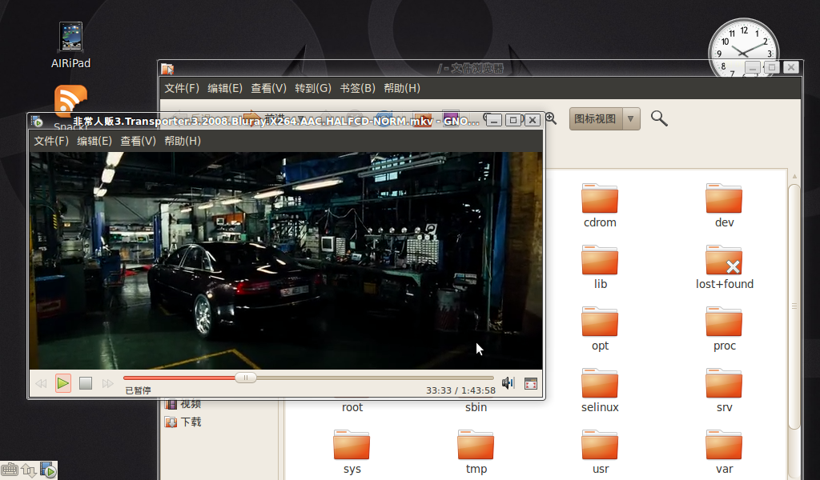Click the file browser title bar icon

[x=167, y=69]
